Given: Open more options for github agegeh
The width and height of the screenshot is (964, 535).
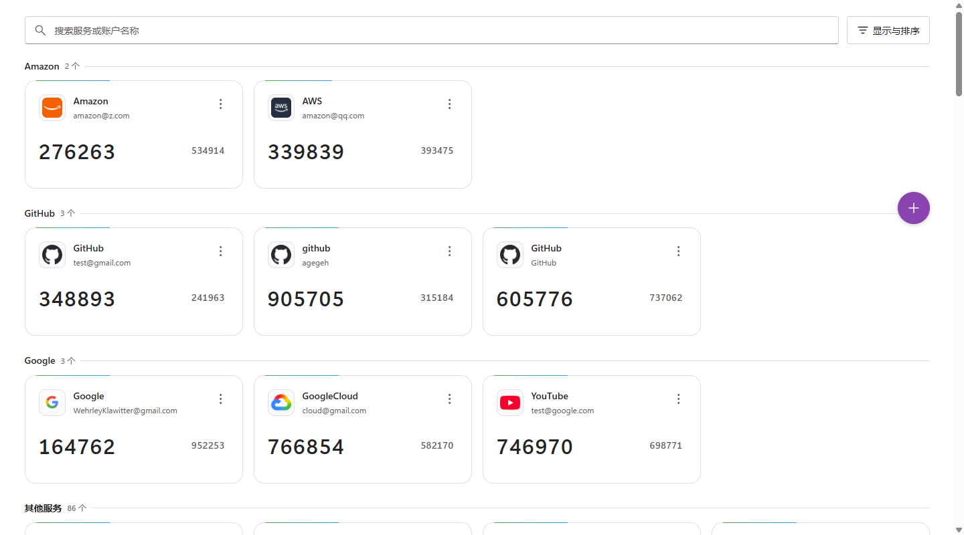Looking at the screenshot, I should [x=450, y=251].
